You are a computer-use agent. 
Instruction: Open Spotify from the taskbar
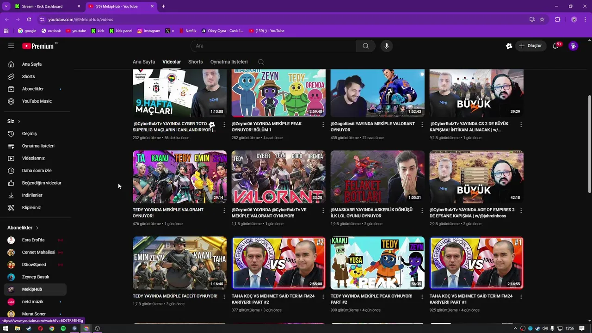(63, 328)
